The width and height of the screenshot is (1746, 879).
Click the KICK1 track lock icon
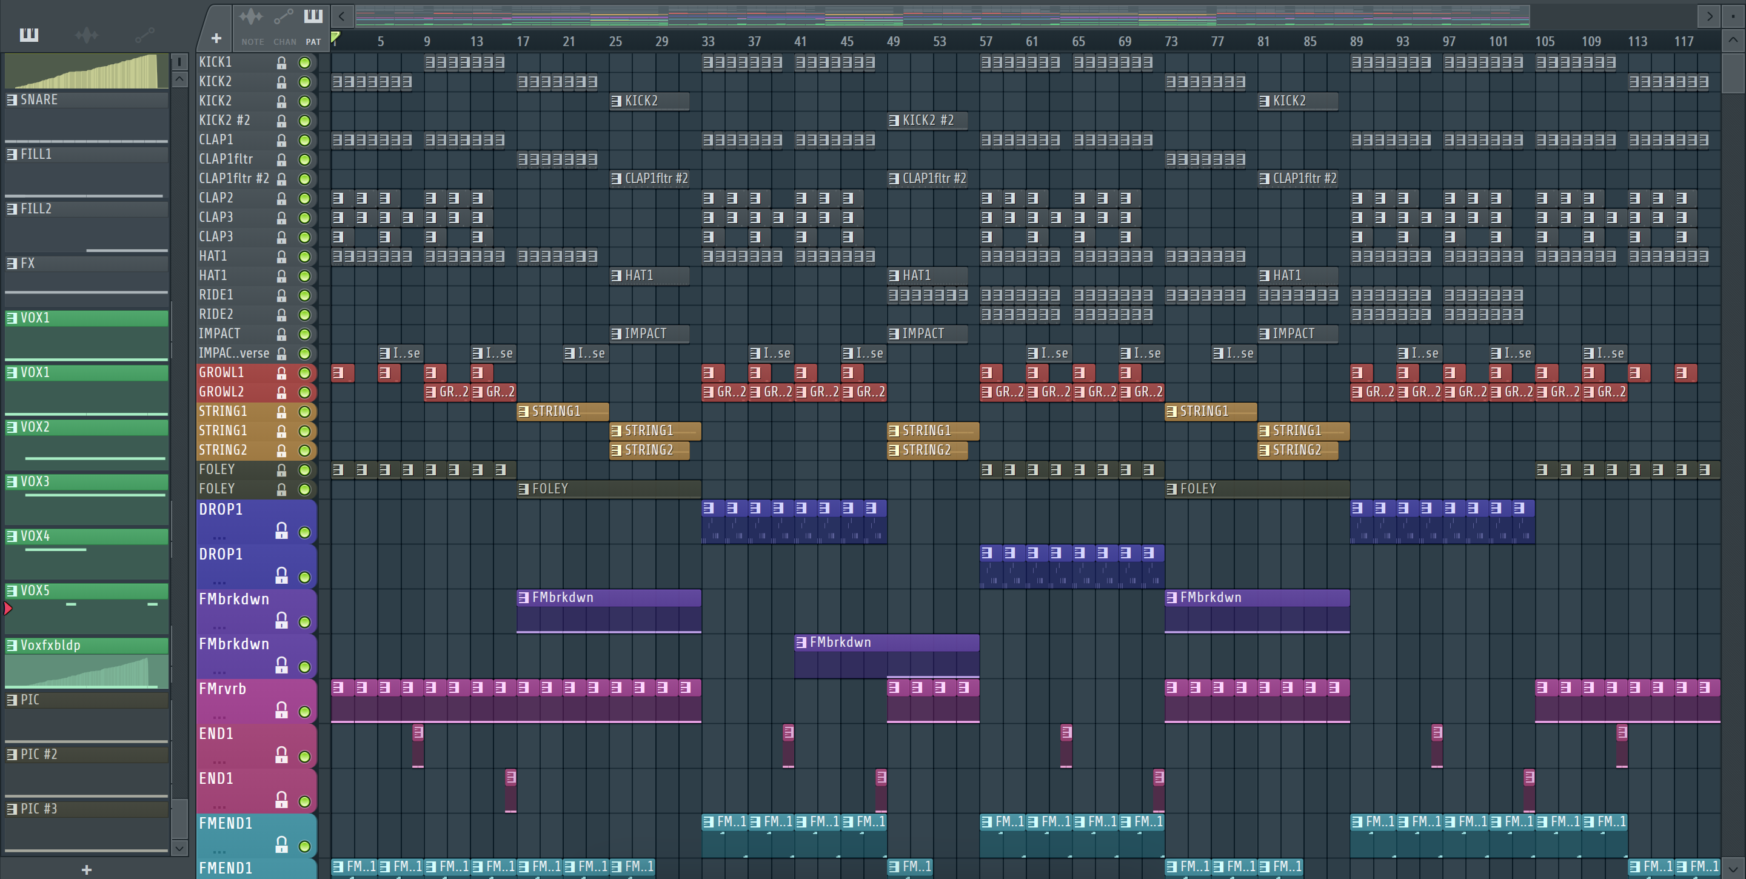coord(281,63)
